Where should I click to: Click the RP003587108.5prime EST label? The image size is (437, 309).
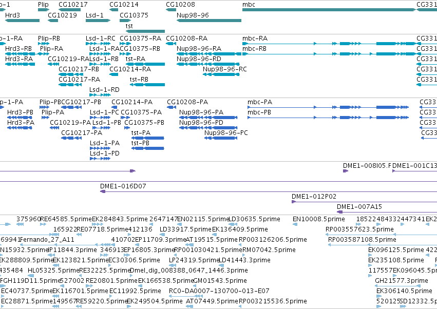click(x=362, y=240)
